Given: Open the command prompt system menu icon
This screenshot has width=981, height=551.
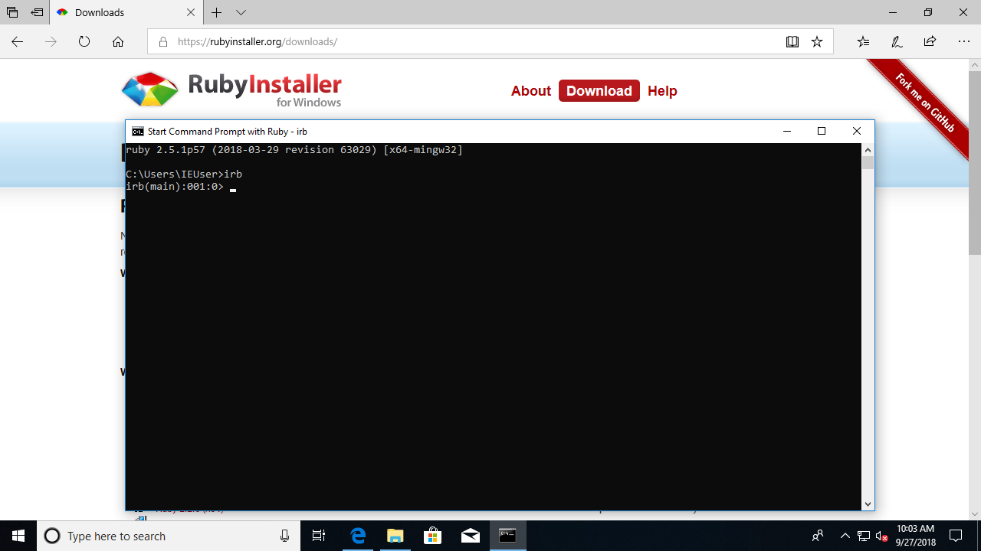Looking at the screenshot, I should pyautogui.click(x=138, y=132).
